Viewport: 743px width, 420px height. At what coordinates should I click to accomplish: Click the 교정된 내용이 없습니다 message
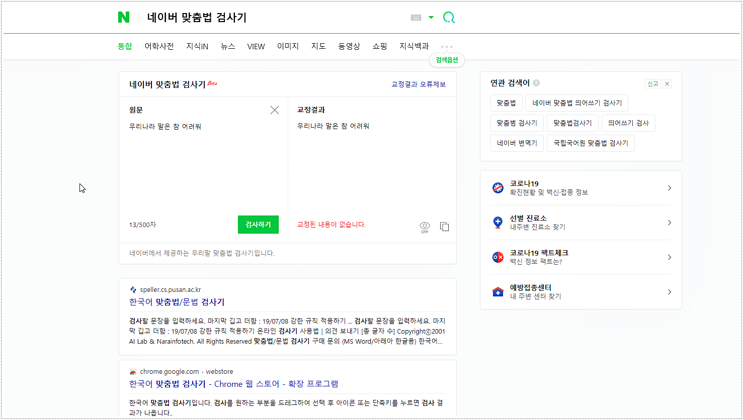[332, 225]
